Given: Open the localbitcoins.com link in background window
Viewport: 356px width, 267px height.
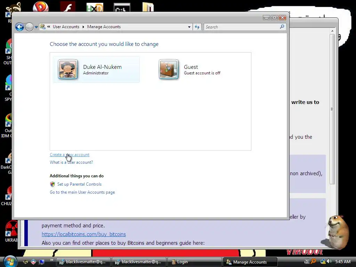Looking at the screenshot, I should point(83,234).
